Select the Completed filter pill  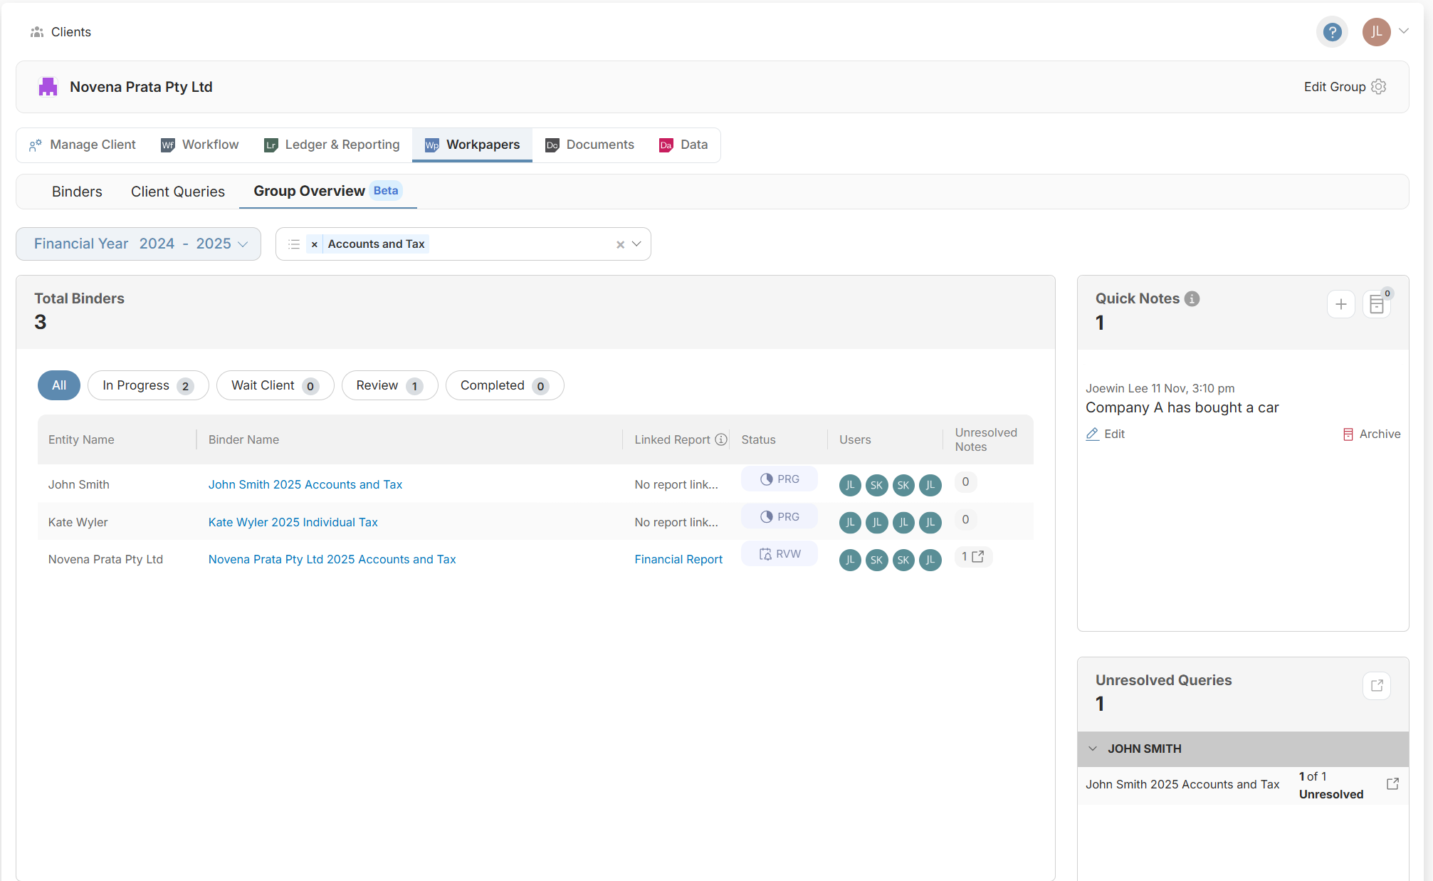(504, 385)
